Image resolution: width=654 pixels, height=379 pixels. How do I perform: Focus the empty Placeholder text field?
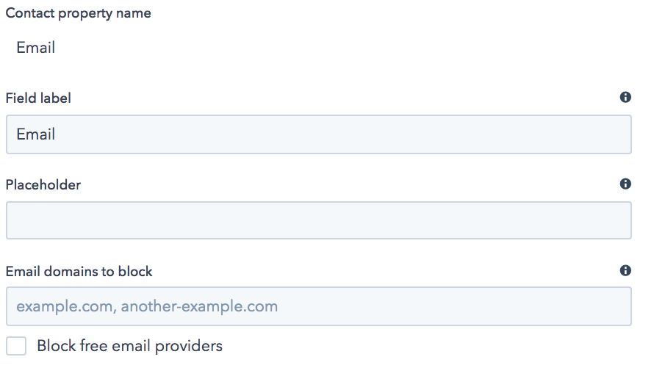point(318,220)
